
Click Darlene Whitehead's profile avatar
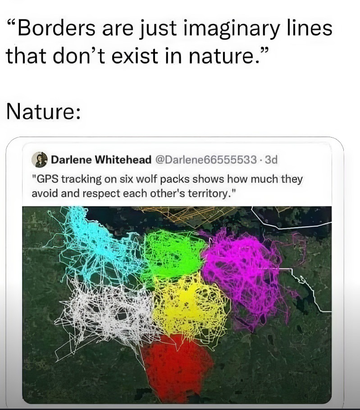[40, 160]
